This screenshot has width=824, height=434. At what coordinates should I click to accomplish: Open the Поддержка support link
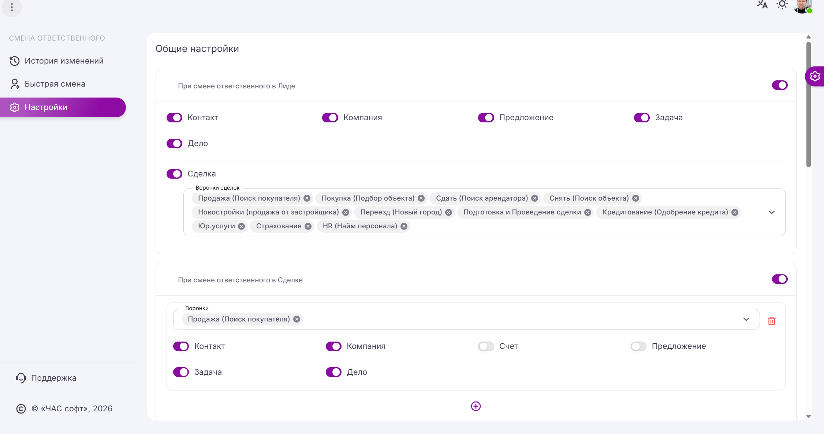pyautogui.click(x=53, y=378)
